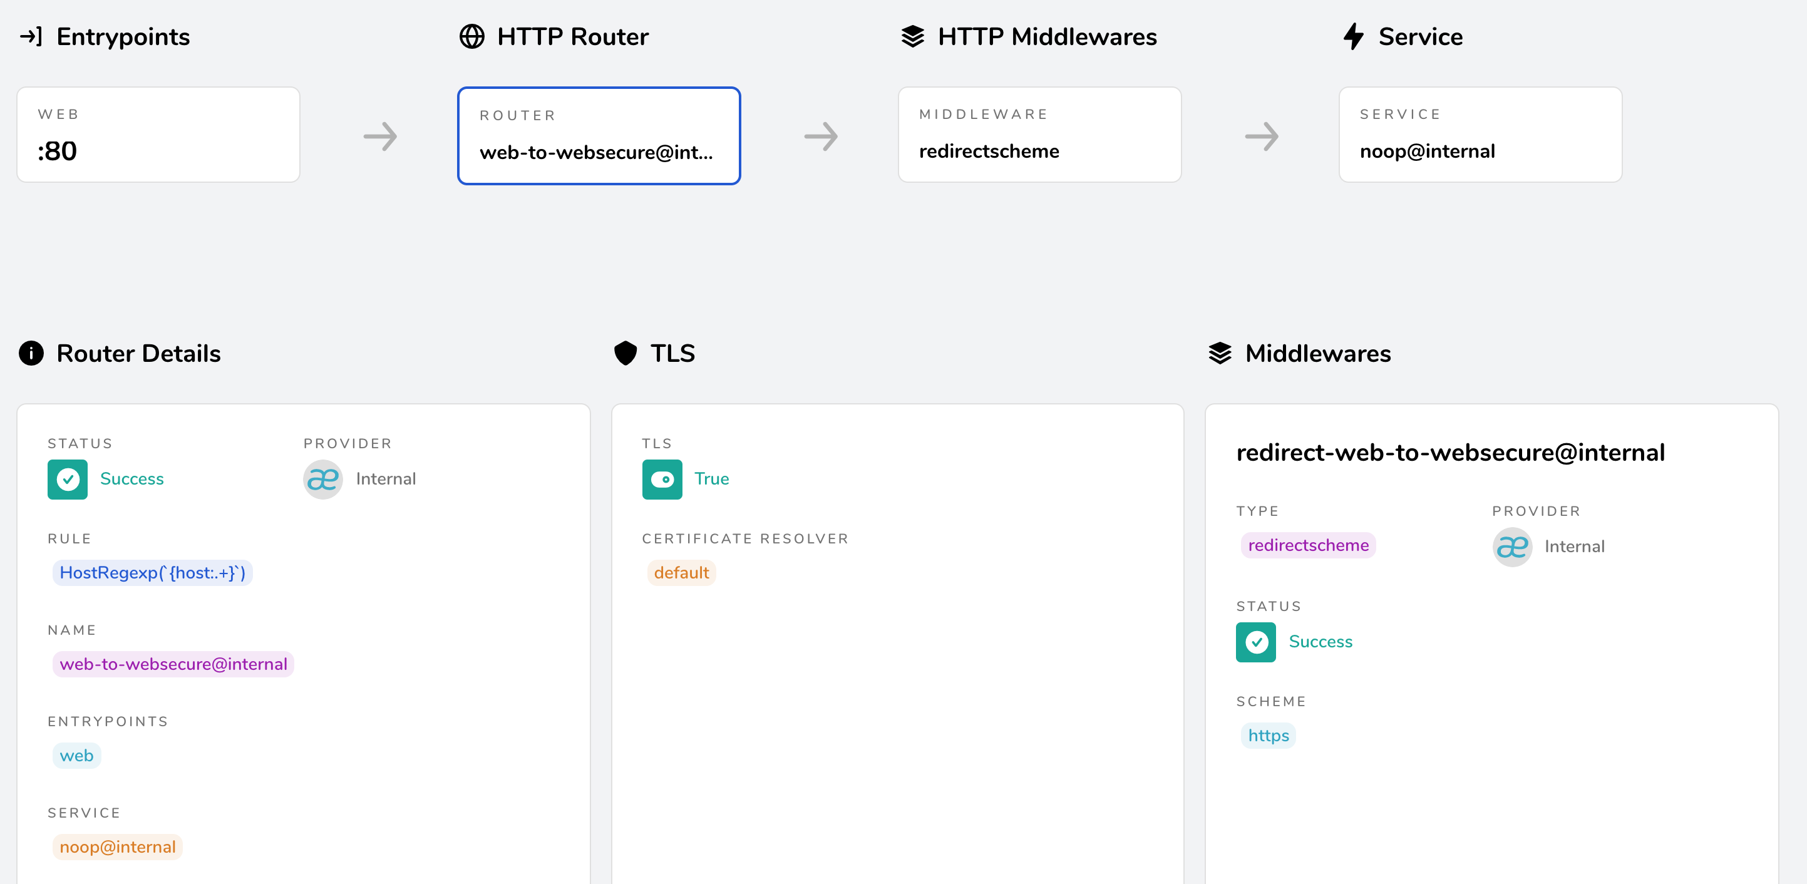1807x884 pixels.
Task: Open the redirectscheme middleware card
Action: click(x=1039, y=135)
